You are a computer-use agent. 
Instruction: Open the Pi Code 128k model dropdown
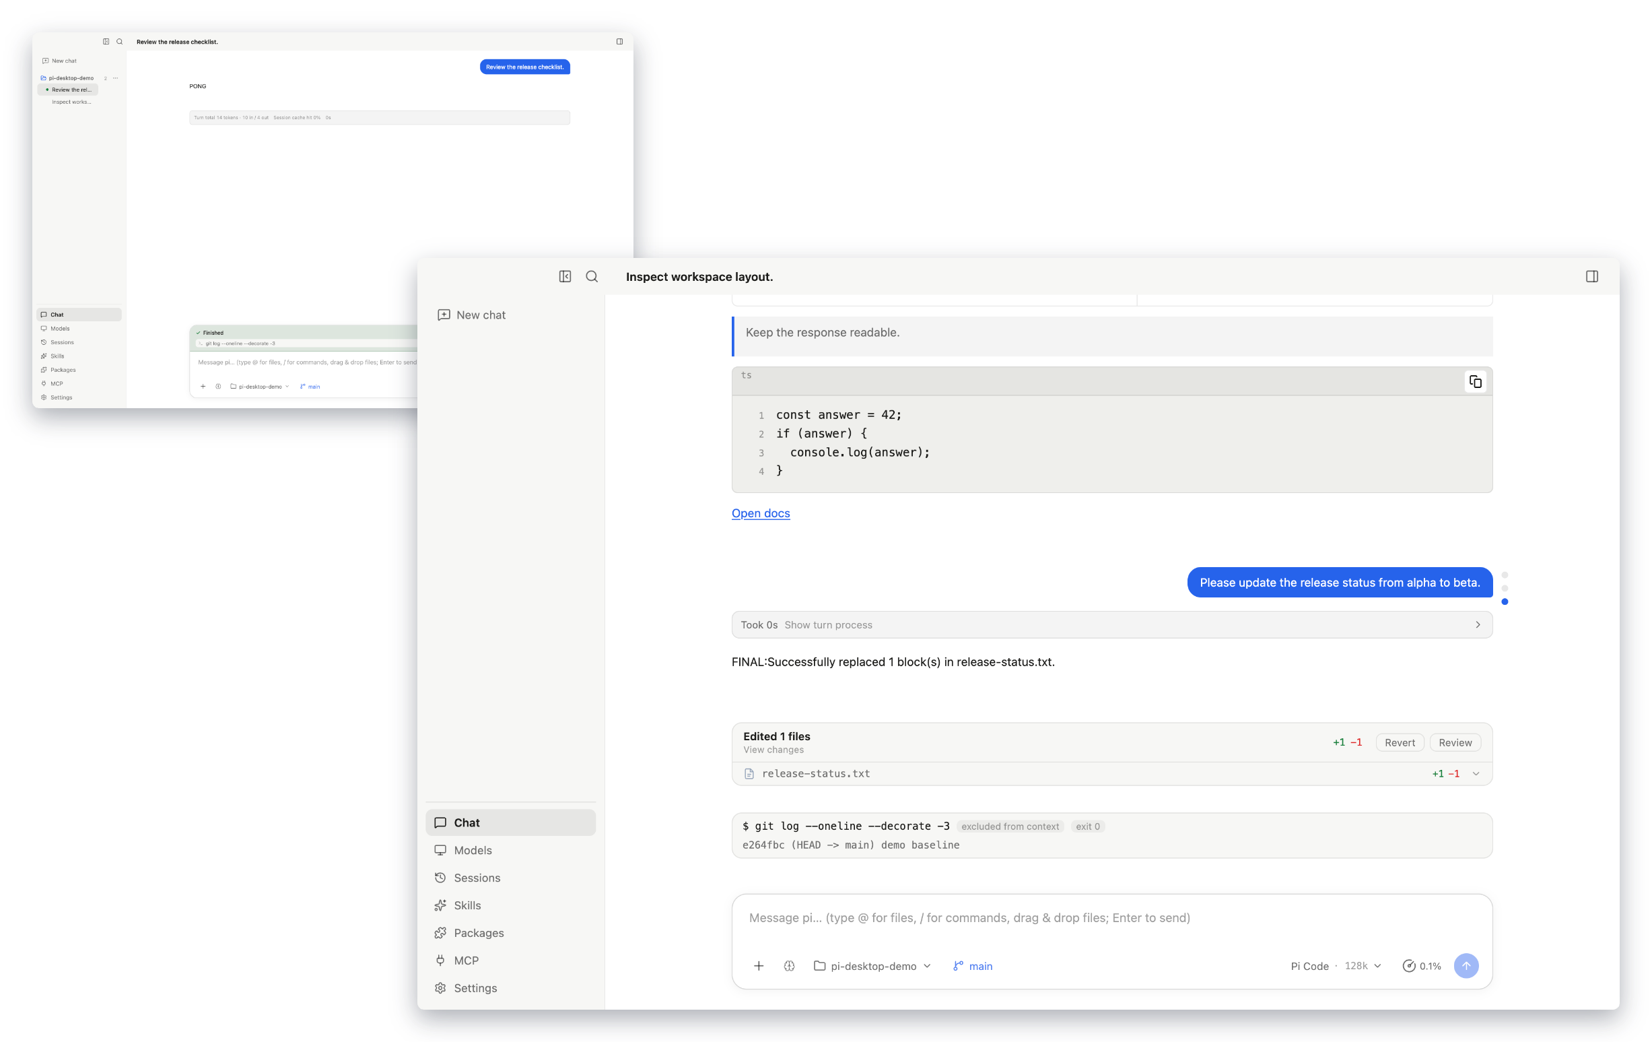click(x=1336, y=966)
